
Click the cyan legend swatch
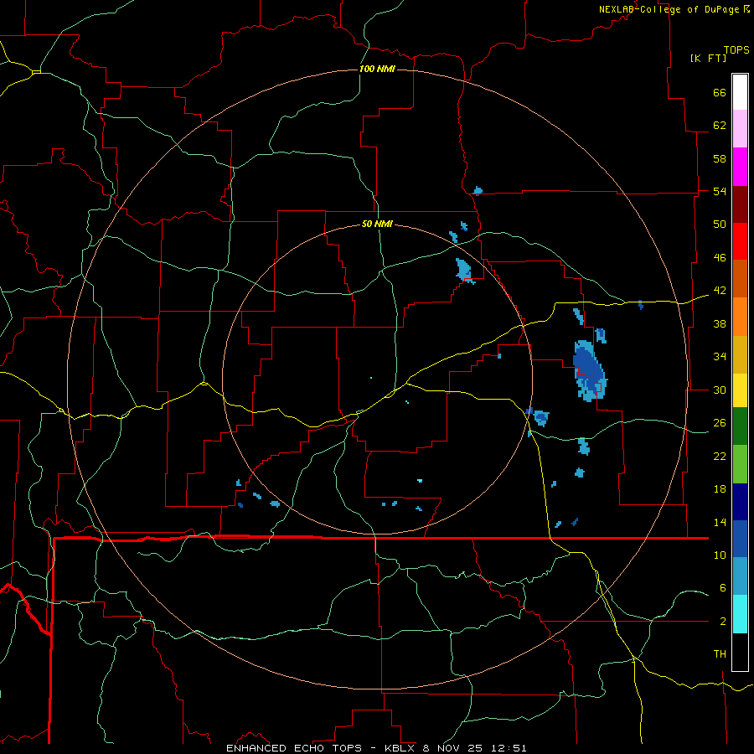pos(740,614)
